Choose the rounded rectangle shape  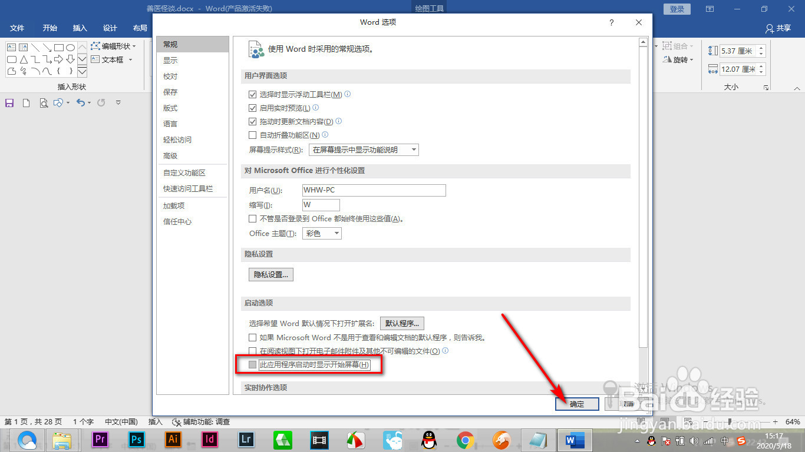click(11, 59)
